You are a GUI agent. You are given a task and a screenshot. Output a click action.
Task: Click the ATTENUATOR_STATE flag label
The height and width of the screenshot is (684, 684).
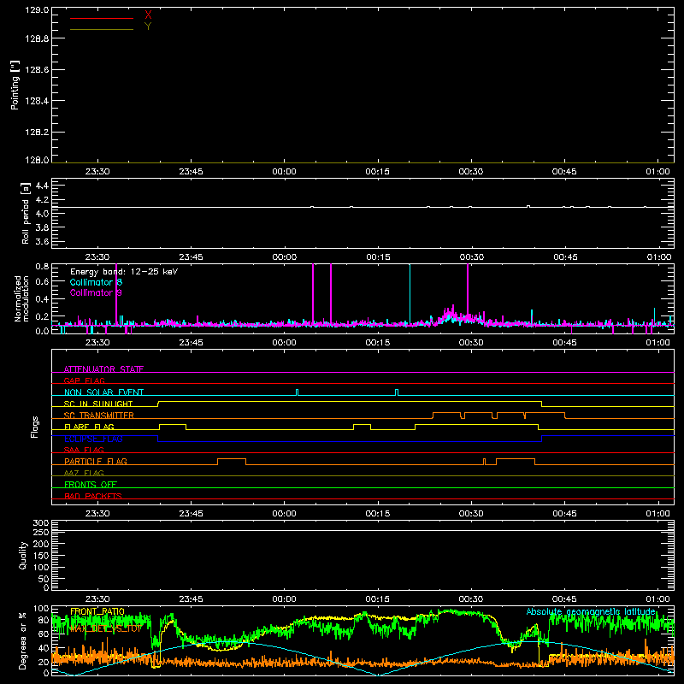[x=103, y=369]
